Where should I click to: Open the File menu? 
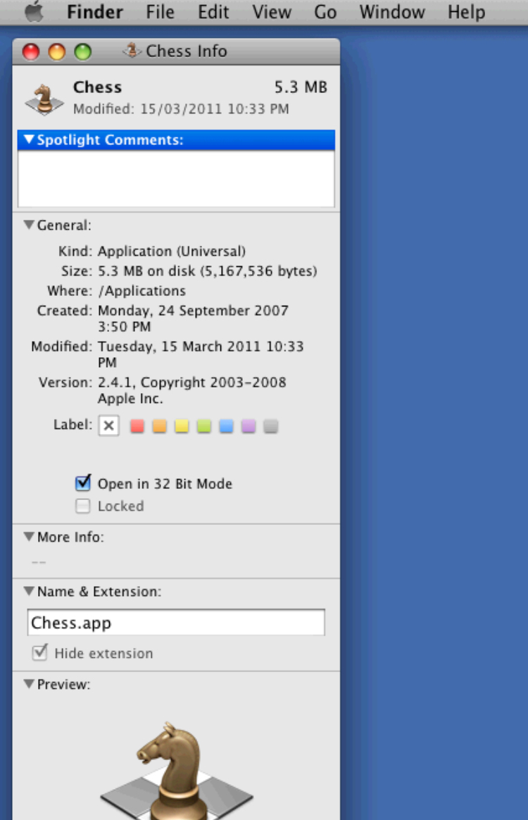pyautogui.click(x=160, y=11)
